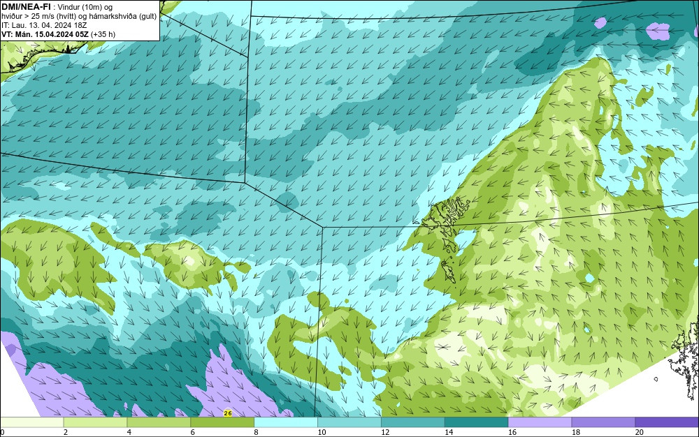Click the legend scale label 0

tap(2, 432)
